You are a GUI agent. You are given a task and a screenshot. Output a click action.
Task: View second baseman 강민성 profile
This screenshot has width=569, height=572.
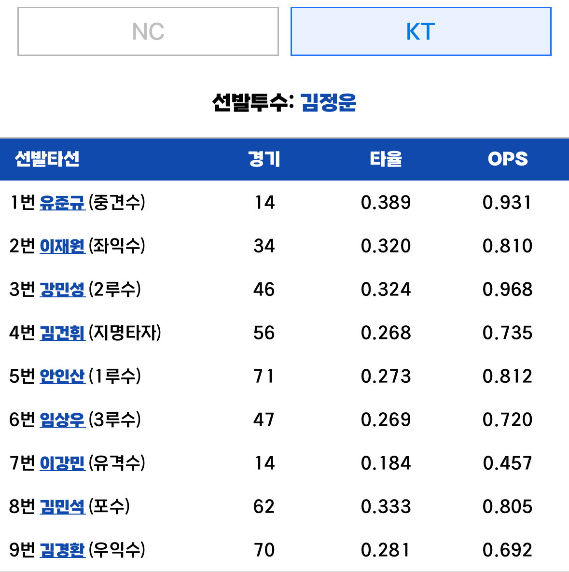[62, 289]
